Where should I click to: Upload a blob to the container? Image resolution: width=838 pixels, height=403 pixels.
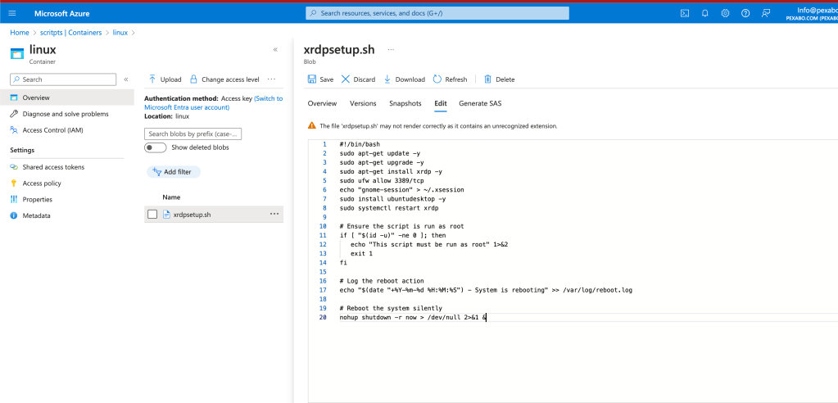(x=165, y=79)
